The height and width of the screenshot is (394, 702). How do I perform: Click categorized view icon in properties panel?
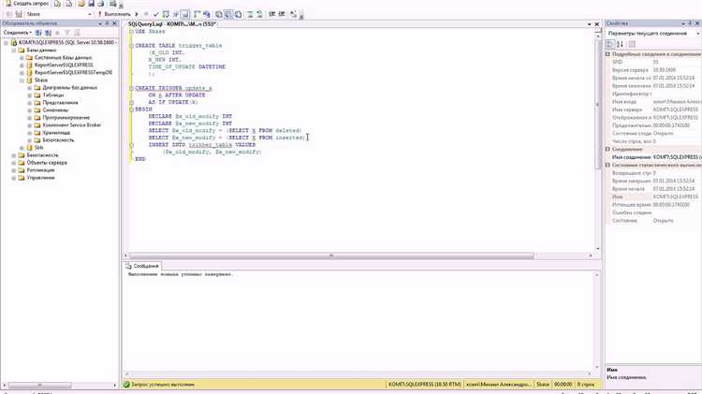pos(610,44)
